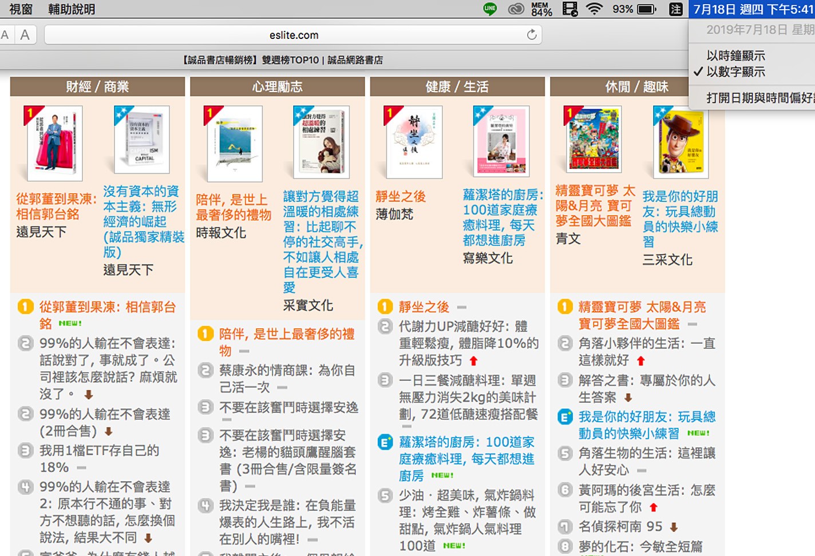Select the 誠品書店暢銷榜 雙週榜TOP10 tab
The image size is (815, 556).
pos(283,60)
